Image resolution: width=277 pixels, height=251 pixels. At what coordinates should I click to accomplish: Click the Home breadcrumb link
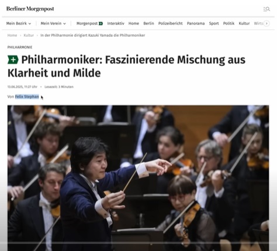click(12, 36)
